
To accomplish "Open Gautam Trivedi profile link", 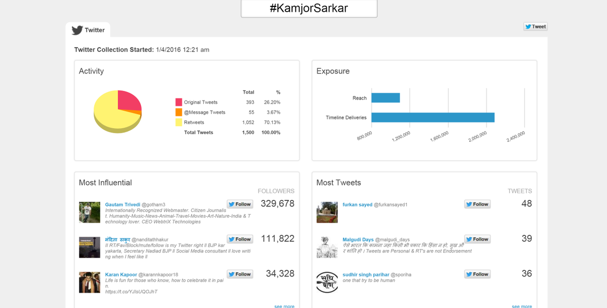I will 122,204.
